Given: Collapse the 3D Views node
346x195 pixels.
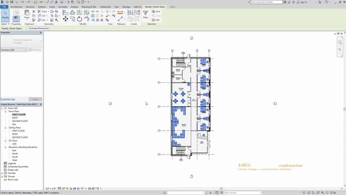Looking at the screenshot, I should (5, 141).
